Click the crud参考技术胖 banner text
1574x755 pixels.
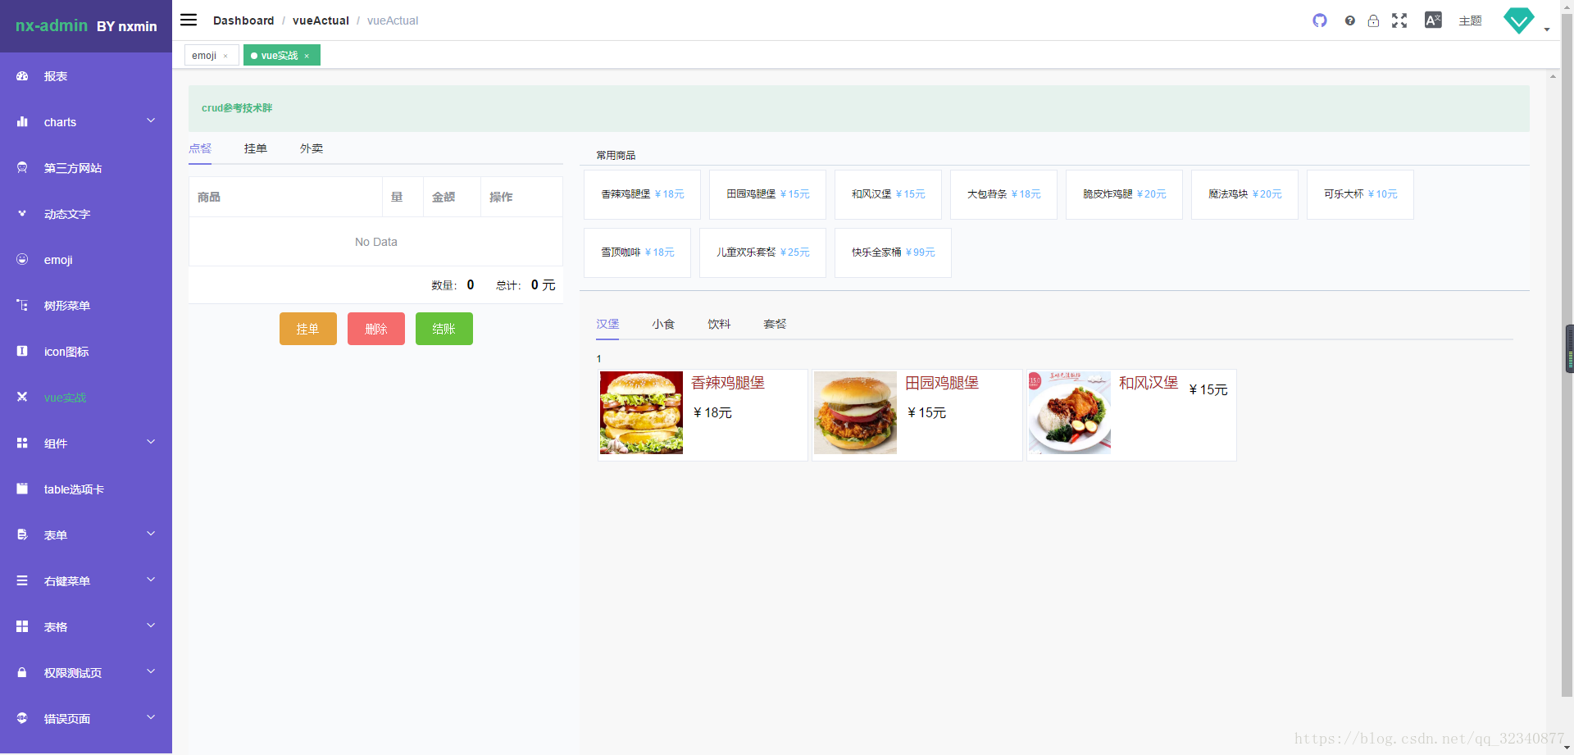237,107
